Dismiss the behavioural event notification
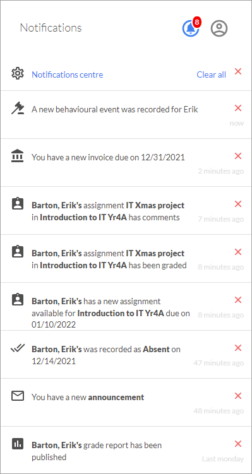Viewport: 252px width, 474px height. (x=238, y=108)
